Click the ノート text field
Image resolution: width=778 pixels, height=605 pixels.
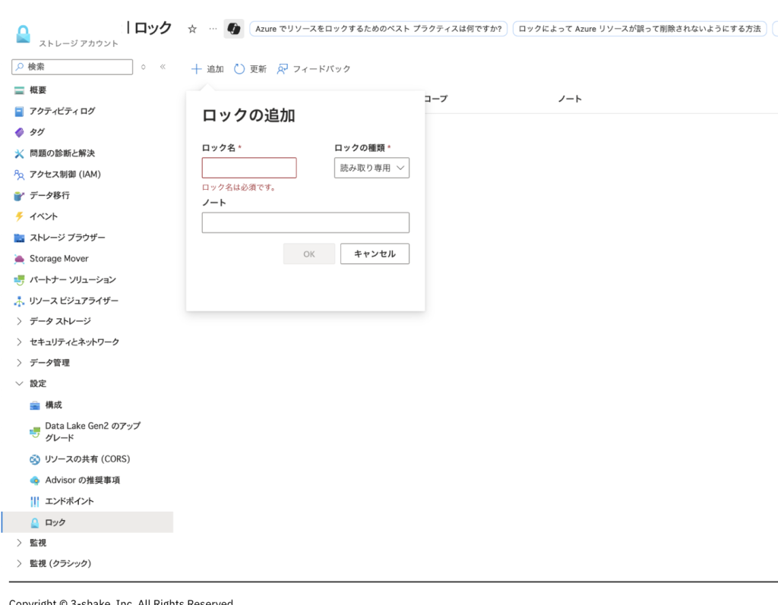[305, 222]
